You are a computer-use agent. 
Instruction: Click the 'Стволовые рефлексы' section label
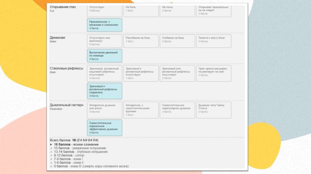pyautogui.click(x=67, y=68)
